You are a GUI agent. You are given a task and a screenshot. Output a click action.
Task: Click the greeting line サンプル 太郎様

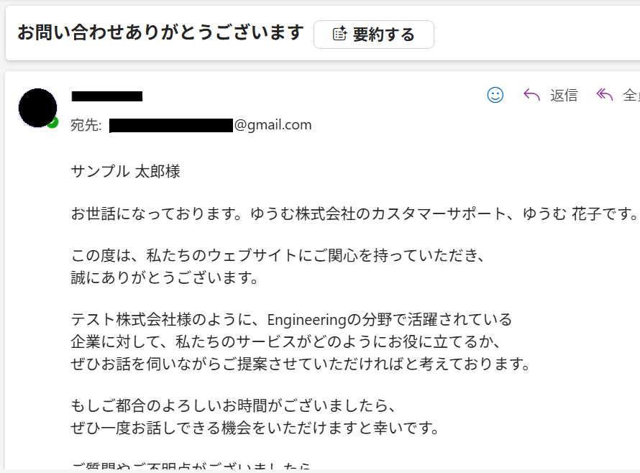(x=125, y=171)
